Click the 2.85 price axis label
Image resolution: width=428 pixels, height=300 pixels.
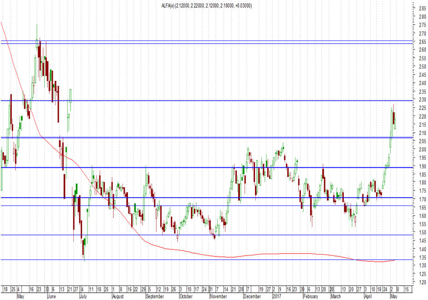coord(422,9)
